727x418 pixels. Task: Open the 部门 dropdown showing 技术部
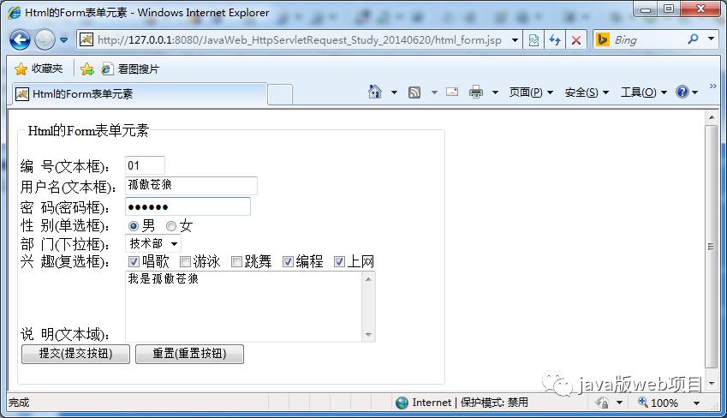[x=153, y=243]
